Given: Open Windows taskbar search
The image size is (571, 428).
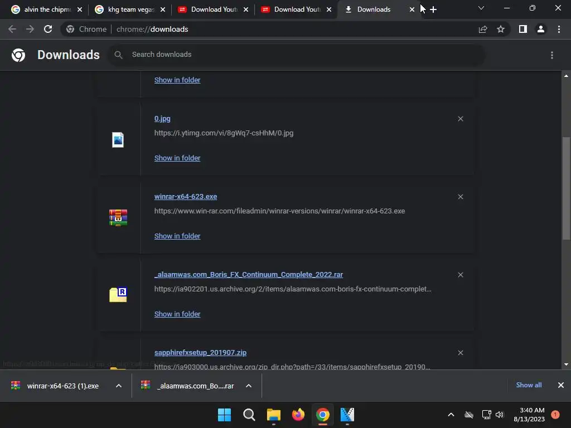Looking at the screenshot, I should tap(249, 415).
